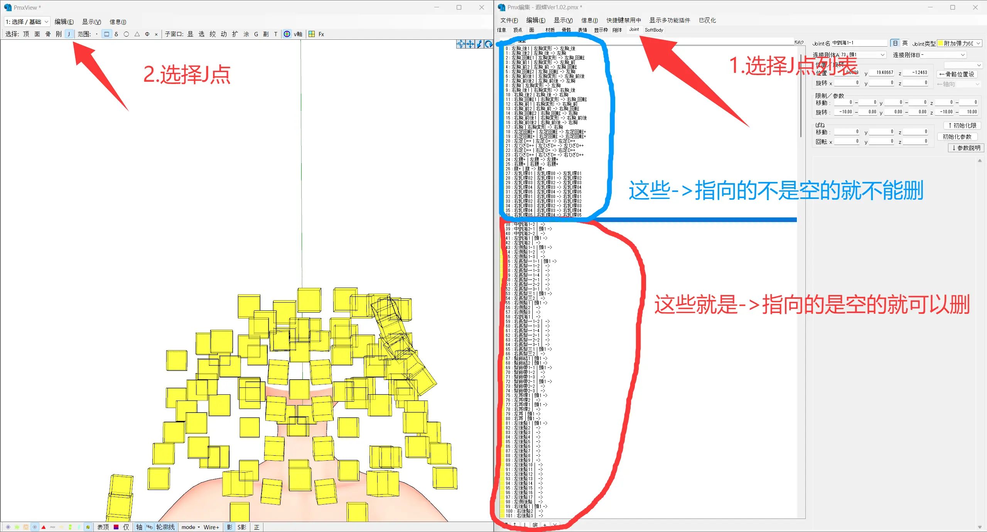Open the 连接刚体A rigid body dropdown
The height and width of the screenshot is (532, 987).
[882, 55]
